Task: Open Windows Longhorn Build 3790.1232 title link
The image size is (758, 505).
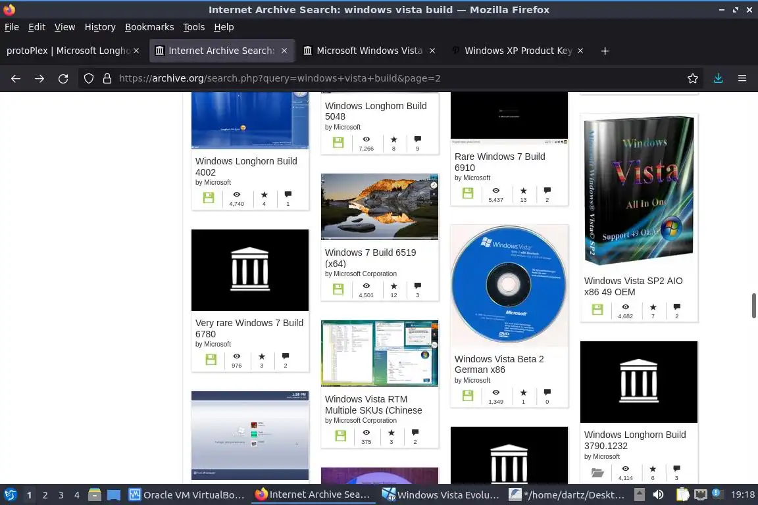Action: [x=635, y=441]
